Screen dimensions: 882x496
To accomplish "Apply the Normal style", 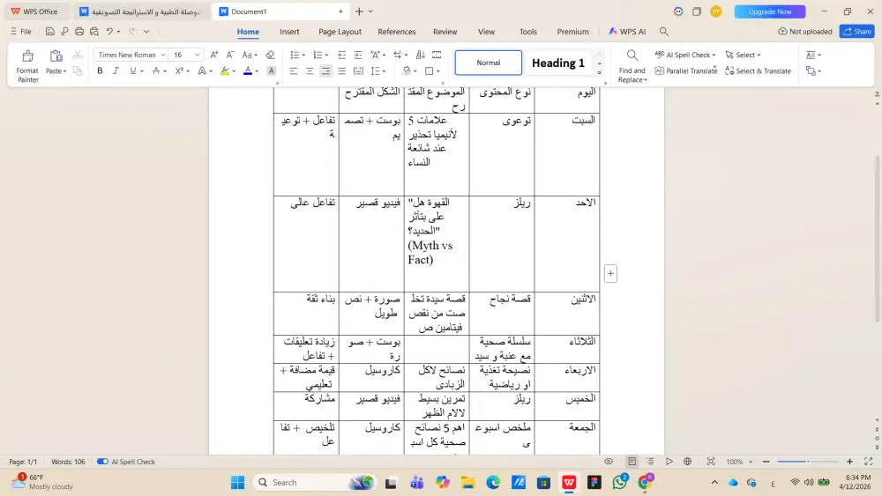I will (x=489, y=63).
